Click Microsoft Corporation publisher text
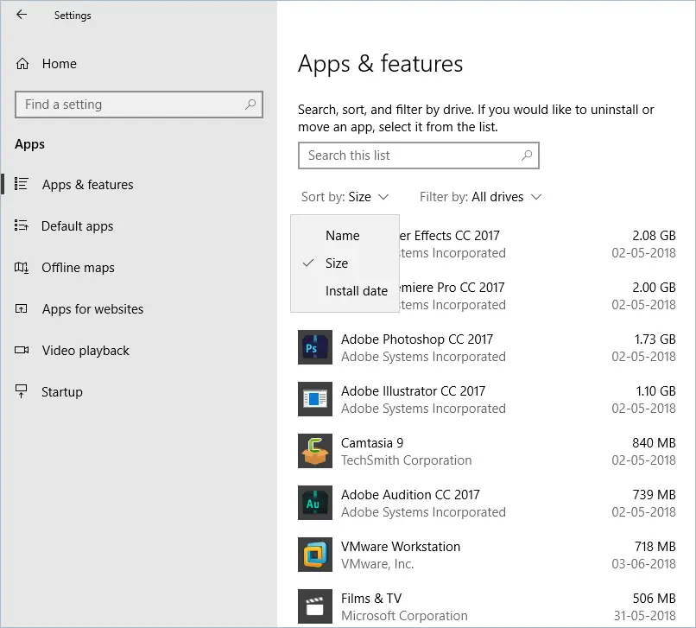Image resolution: width=696 pixels, height=628 pixels. pos(404,616)
